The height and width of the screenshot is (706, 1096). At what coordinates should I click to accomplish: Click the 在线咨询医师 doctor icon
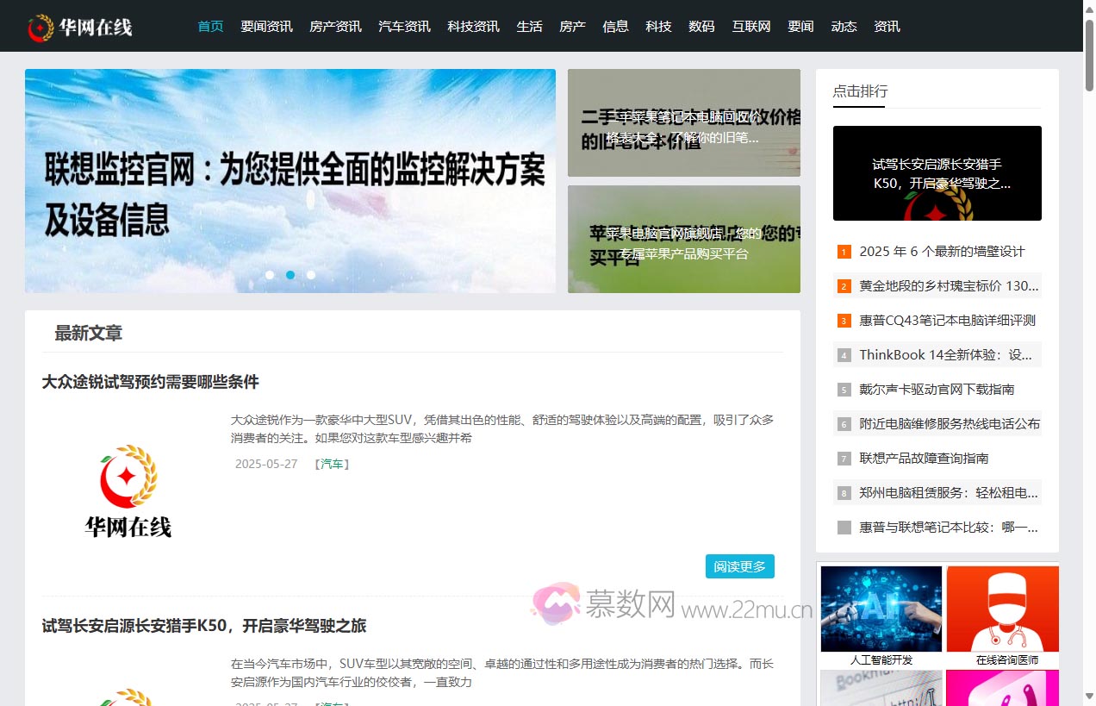[1002, 609]
